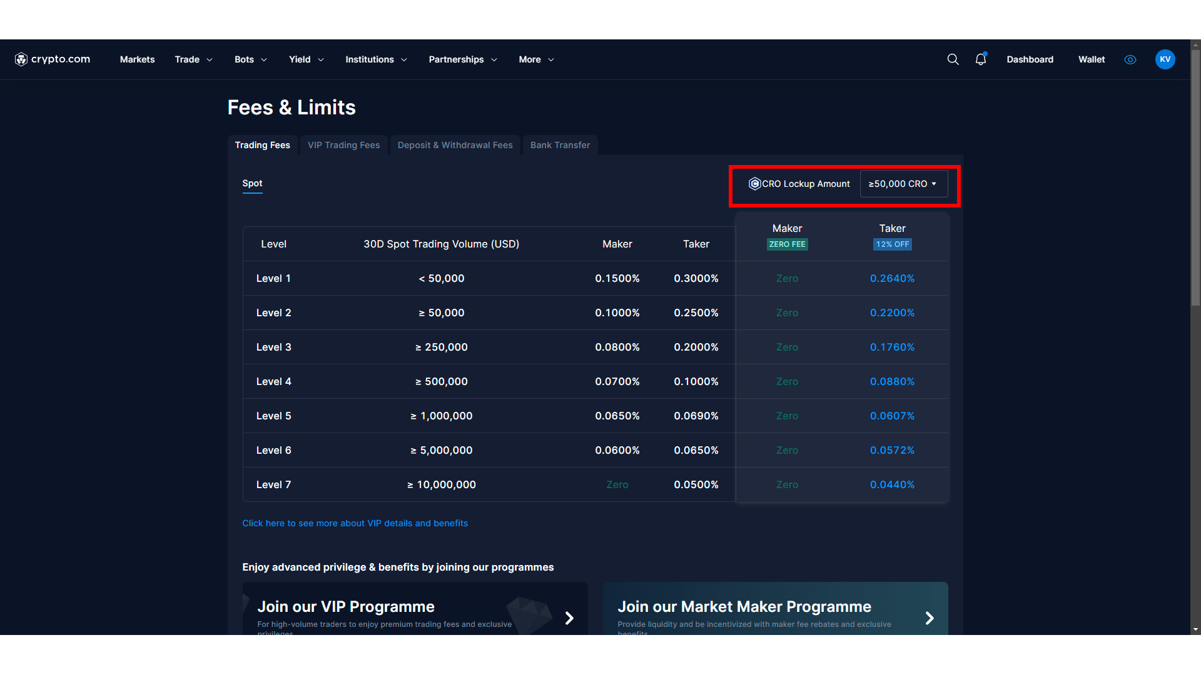Click the 0.1760% discounted taker fee
This screenshot has height=675, width=1201.
click(x=892, y=347)
